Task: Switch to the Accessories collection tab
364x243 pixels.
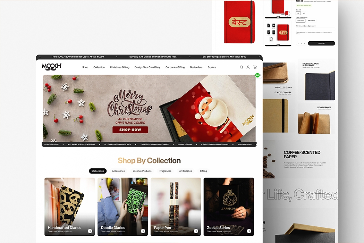Action: click(118, 171)
